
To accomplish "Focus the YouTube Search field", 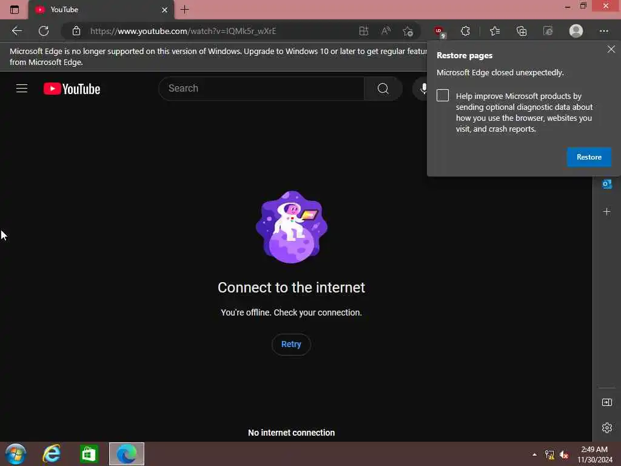I will [x=261, y=89].
